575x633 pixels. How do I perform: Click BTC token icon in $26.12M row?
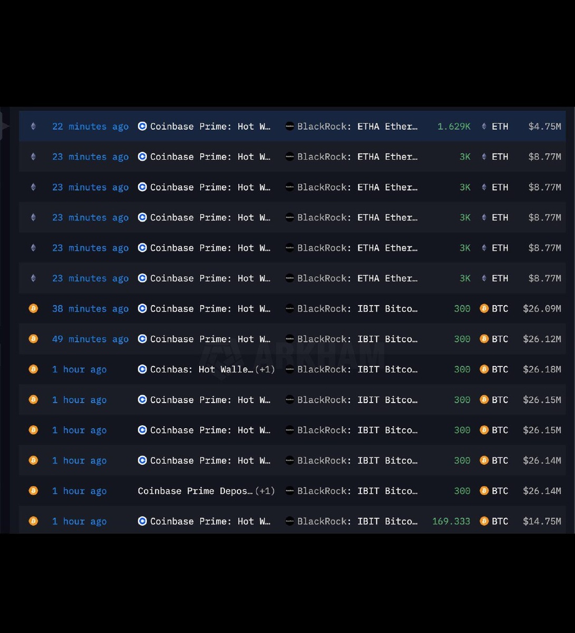(x=484, y=339)
